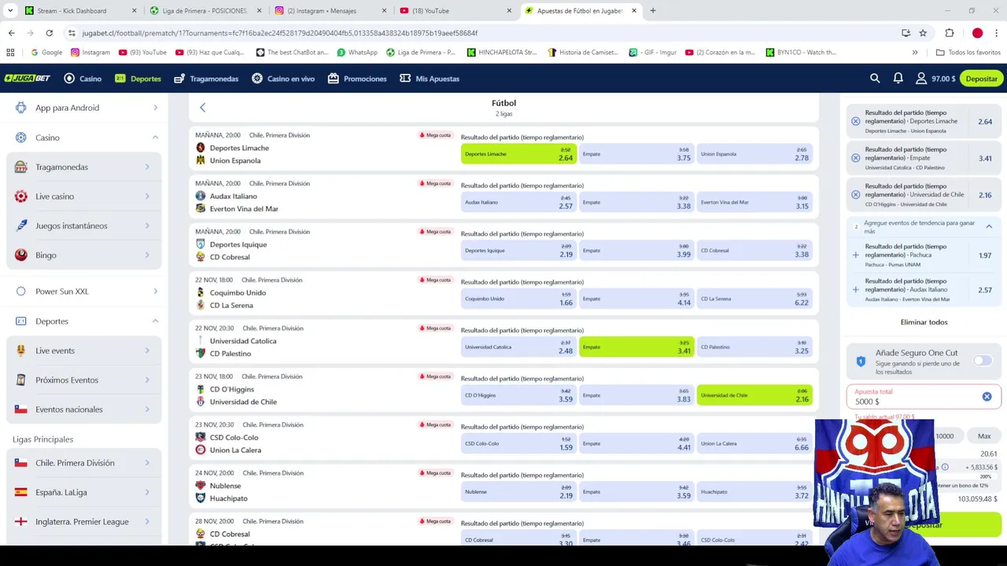Open Deportes in top navigation
Image resolution: width=1007 pixels, height=566 pixels.
click(138, 79)
